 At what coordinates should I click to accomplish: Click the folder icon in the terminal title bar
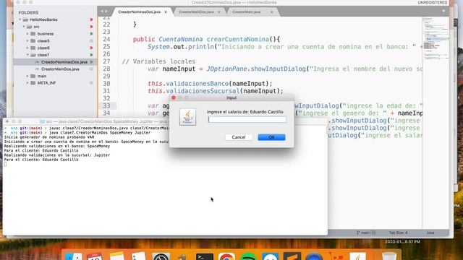pos(42,121)
